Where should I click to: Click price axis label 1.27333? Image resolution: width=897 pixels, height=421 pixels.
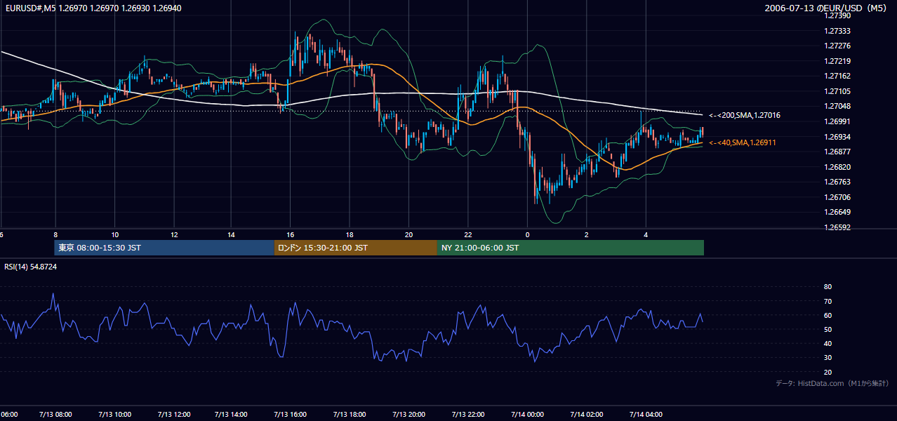[x=838, y=31]
